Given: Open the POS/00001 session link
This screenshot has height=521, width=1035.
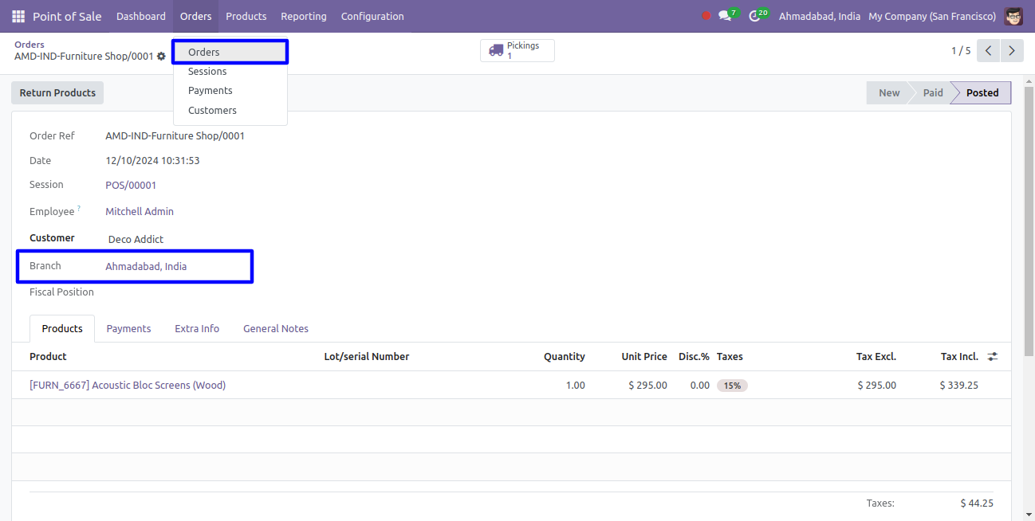Looking at the screenshot, I should [x=131, y=186].
